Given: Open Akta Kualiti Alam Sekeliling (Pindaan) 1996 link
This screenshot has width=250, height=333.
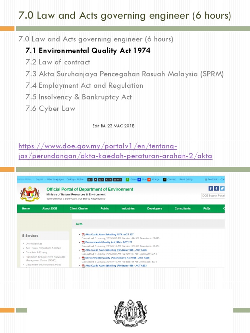Looking at the screenshot, I should click(x=116, y=266).
